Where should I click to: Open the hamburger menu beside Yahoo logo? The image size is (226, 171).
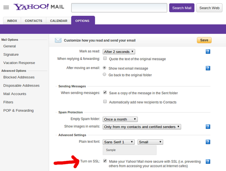coord(6,8)
